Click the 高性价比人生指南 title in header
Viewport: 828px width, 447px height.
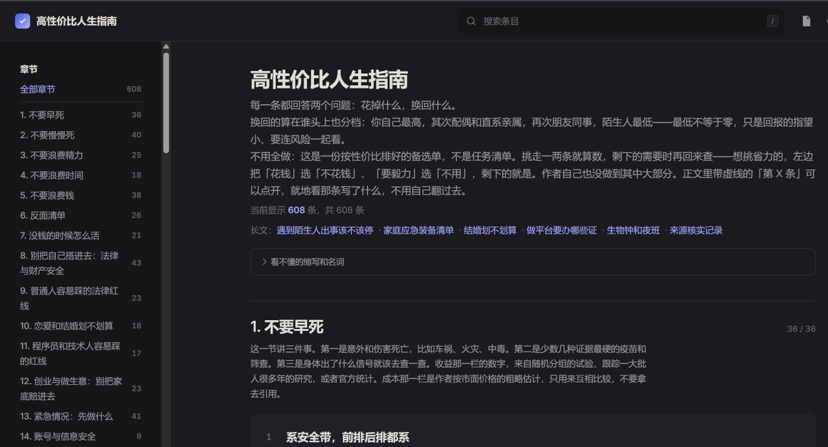(77, 21)
